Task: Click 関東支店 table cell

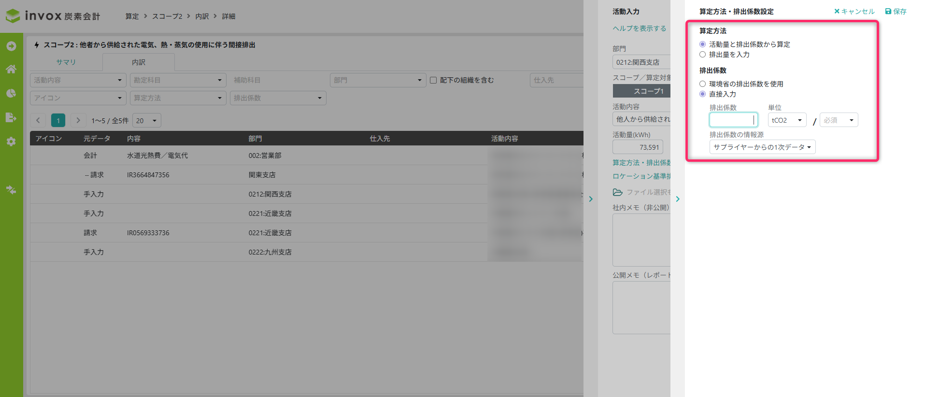Action: (262, 175)
